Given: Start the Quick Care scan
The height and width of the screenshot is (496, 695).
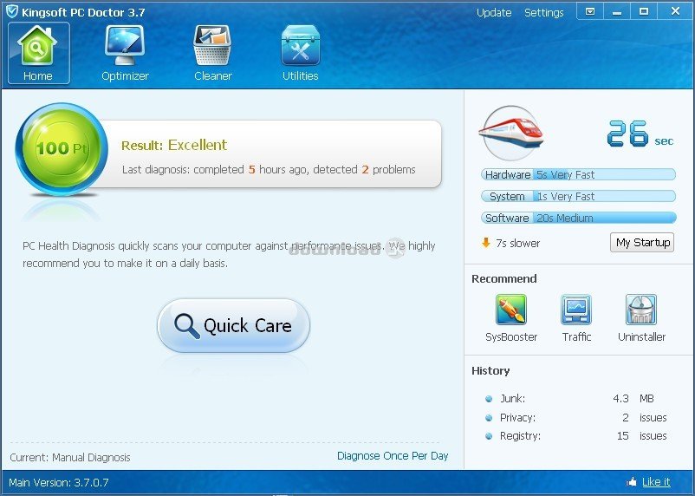Looking at the screenshot, I should tap(234, 326).
